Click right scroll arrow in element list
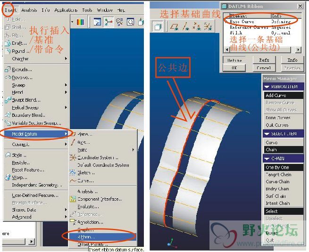 tap(298, 49)
